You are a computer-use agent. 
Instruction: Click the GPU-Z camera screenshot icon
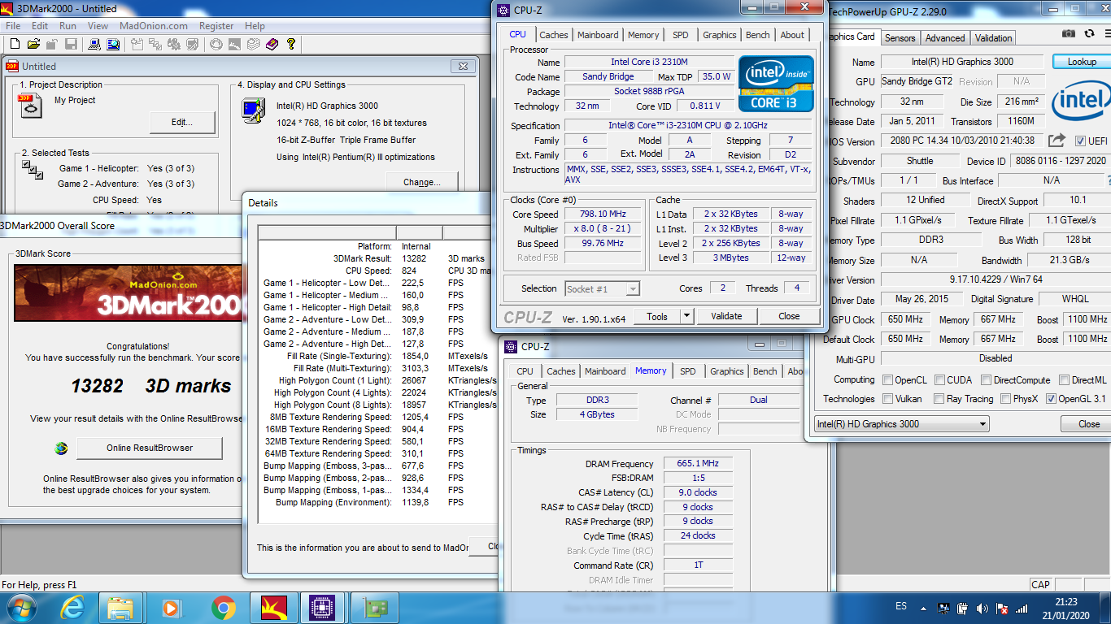coord(1069,34)
